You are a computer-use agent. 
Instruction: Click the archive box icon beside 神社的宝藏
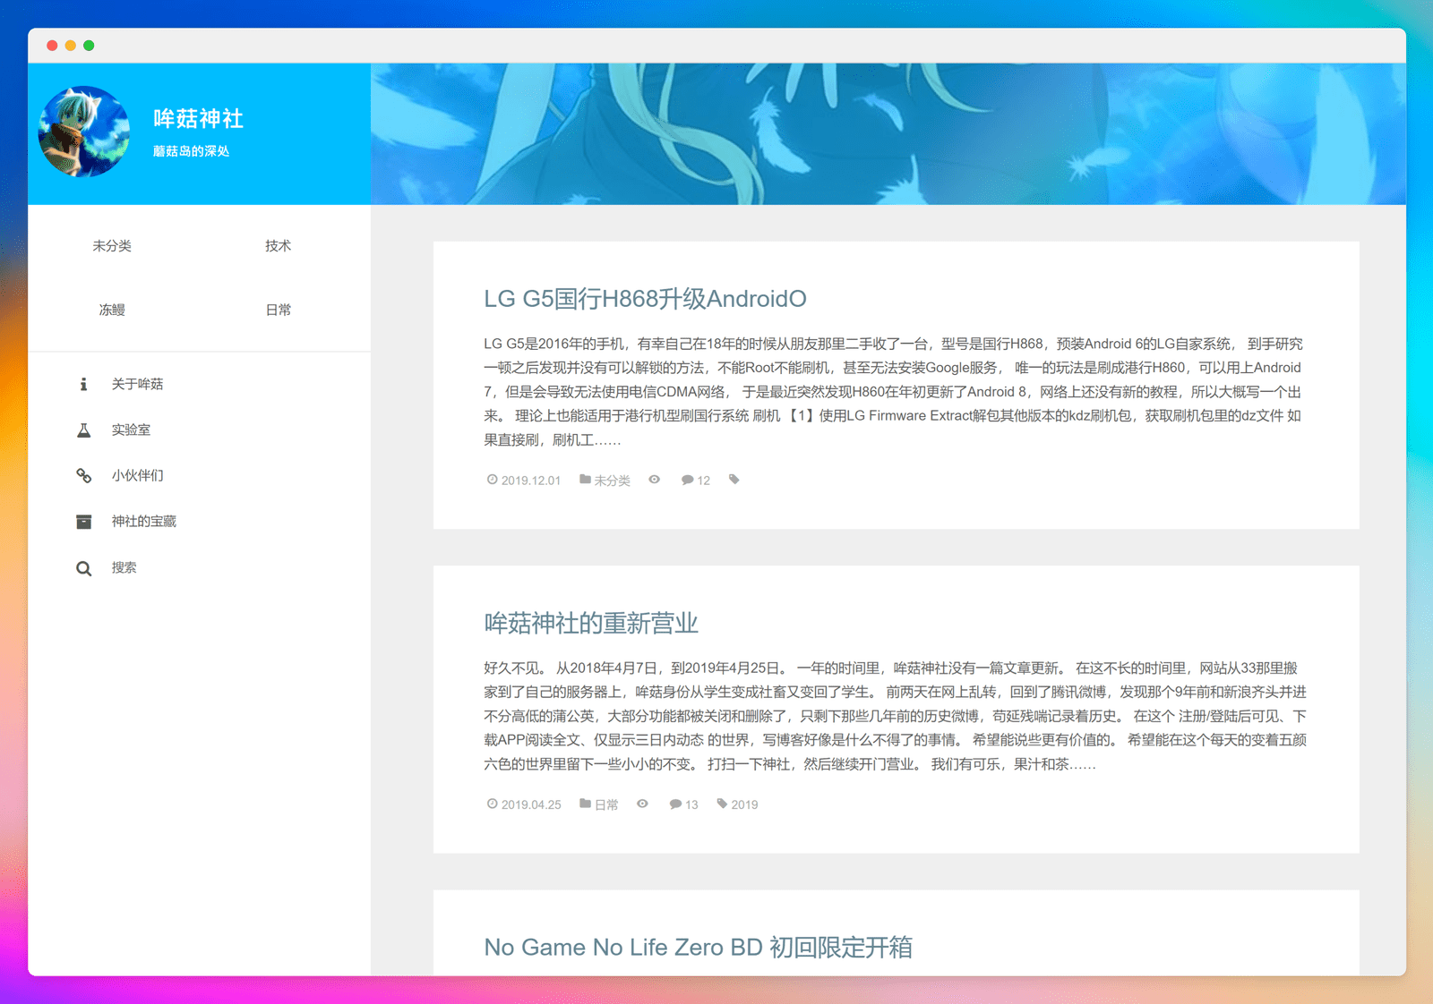[x=83, y=521]
